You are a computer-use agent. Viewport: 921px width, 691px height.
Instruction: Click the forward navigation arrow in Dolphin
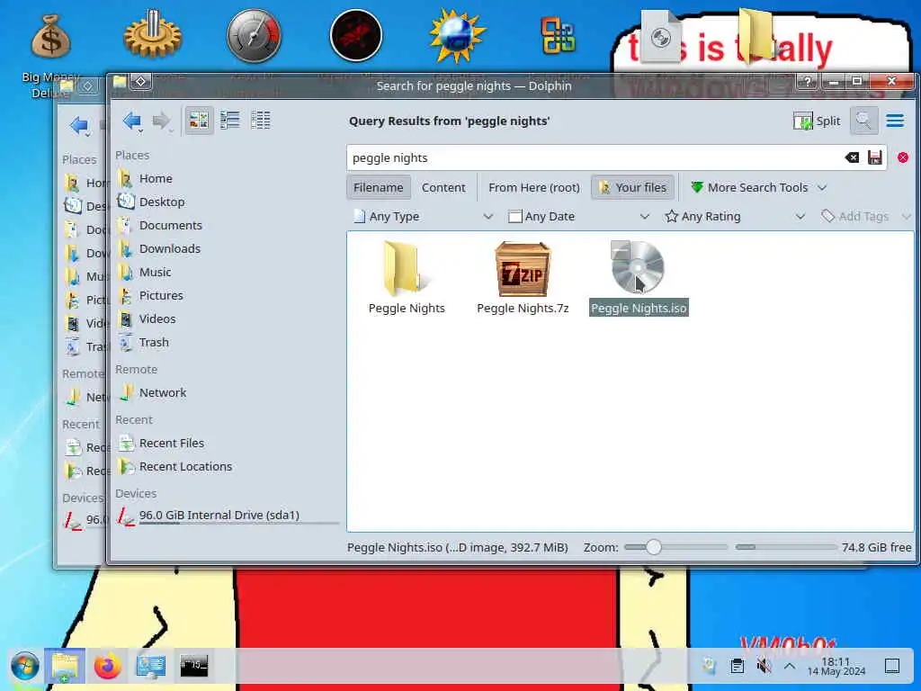point(161,121)
